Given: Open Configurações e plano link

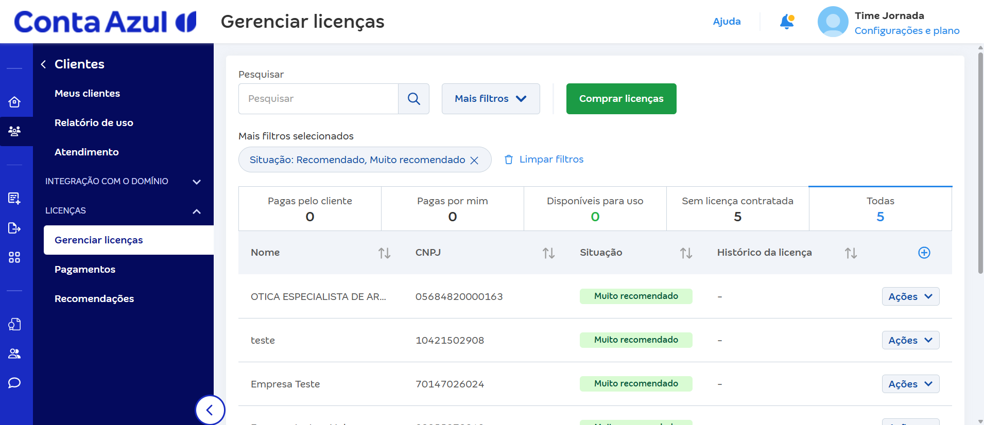Looking at the screenshot, I should [x=907, y=31].
